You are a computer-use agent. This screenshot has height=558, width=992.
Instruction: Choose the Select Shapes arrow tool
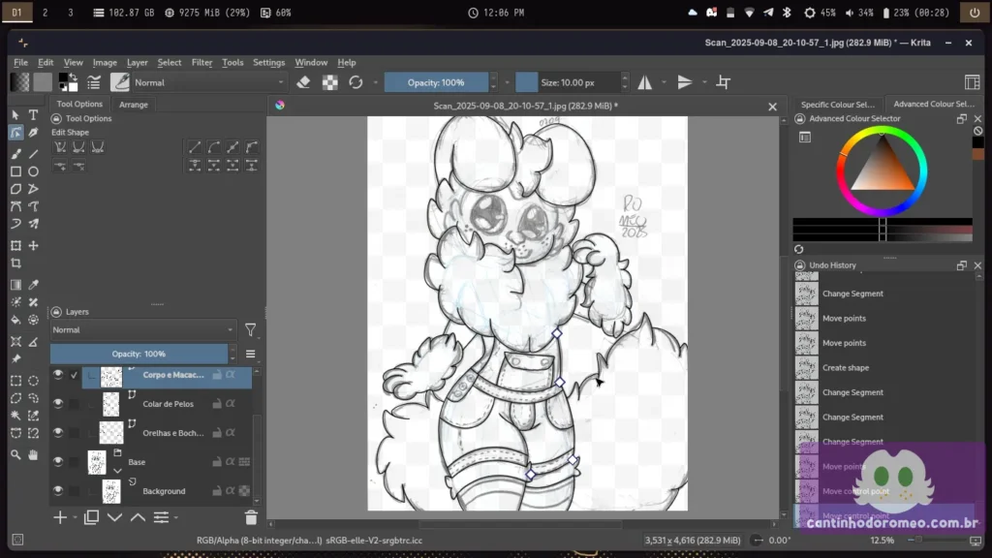[x=15, y=115]
